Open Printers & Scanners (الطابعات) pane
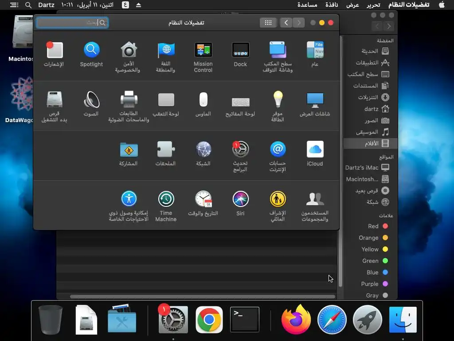This screenshot has width=454, height=341. (x=129, y=107)
